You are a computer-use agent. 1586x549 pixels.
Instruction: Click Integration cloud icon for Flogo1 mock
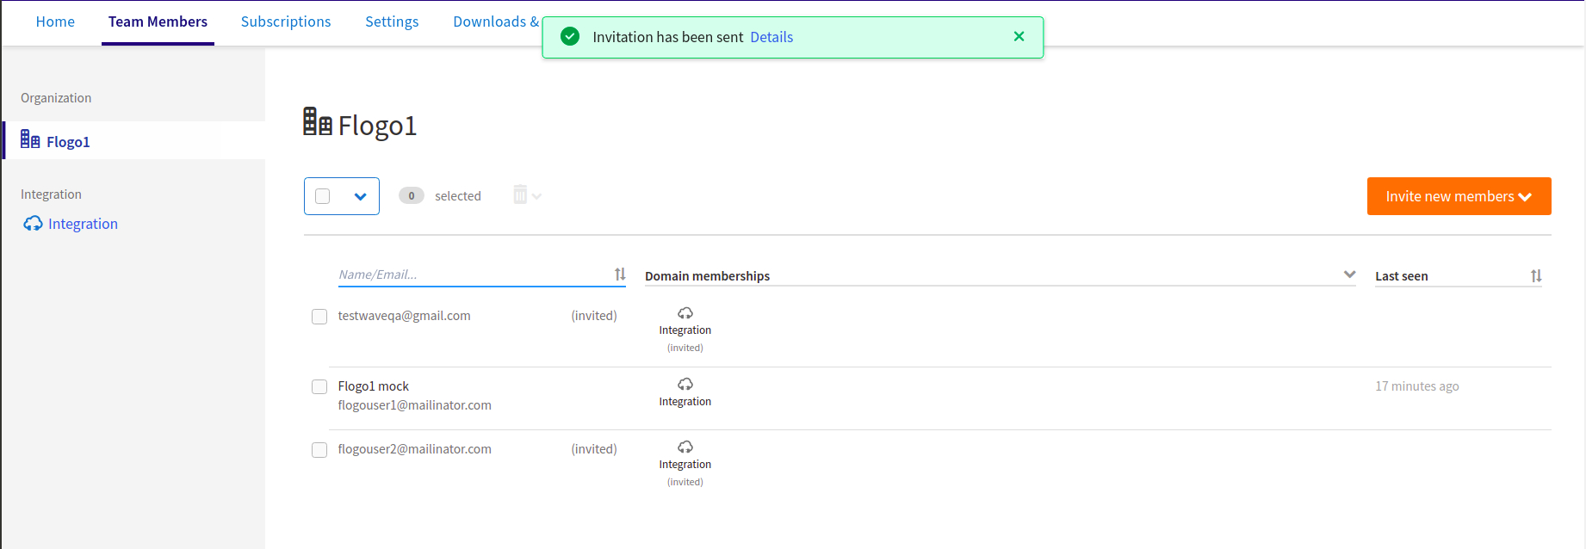coord(685,385)
